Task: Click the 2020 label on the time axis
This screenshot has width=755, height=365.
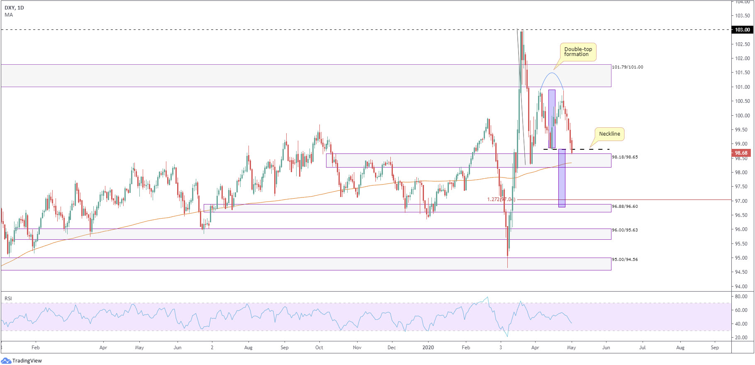Action: coord(428,348)
